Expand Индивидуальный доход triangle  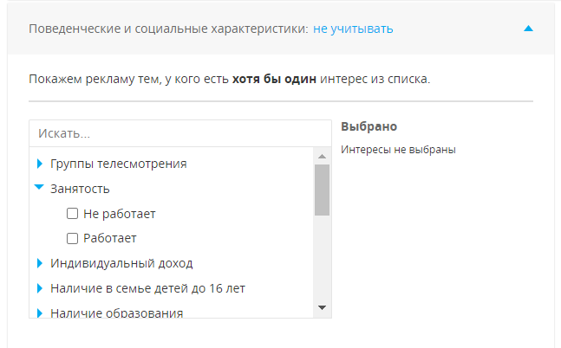pos(40,263)
